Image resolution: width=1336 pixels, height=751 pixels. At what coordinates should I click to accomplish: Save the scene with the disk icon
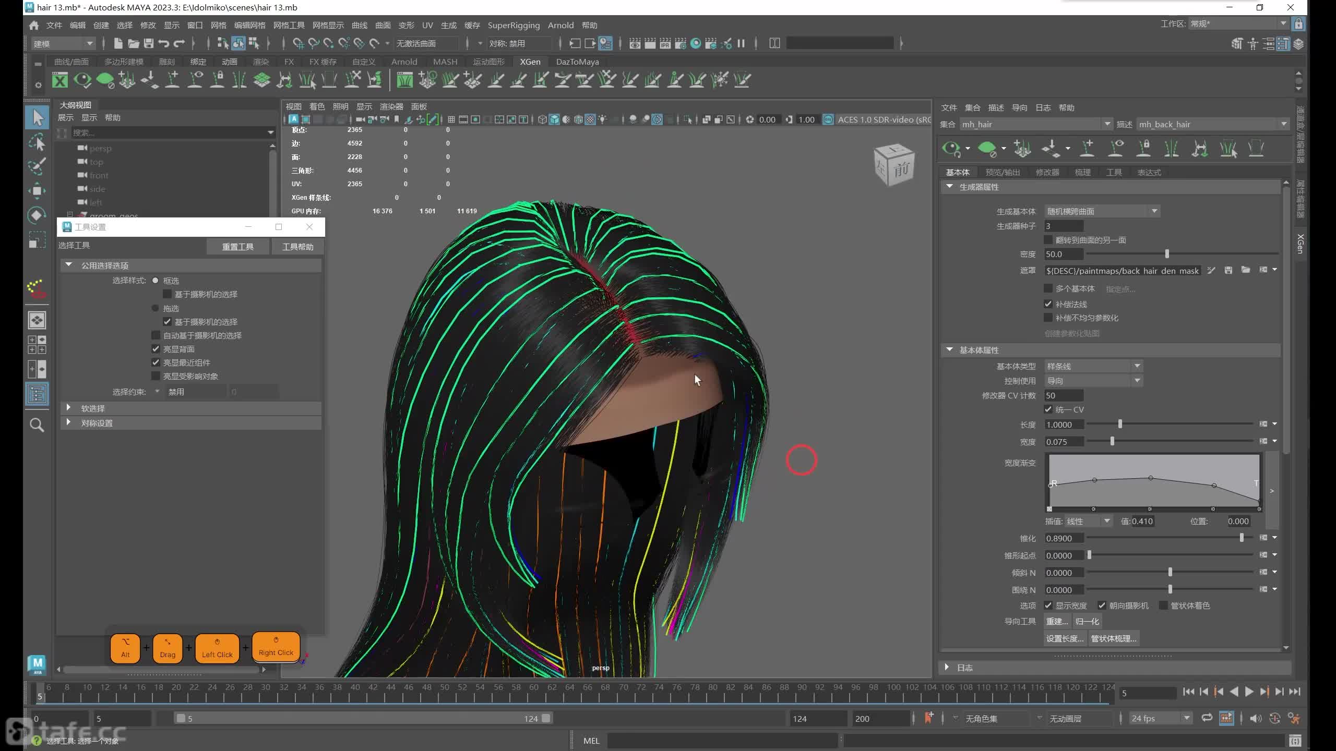[149, 43]
